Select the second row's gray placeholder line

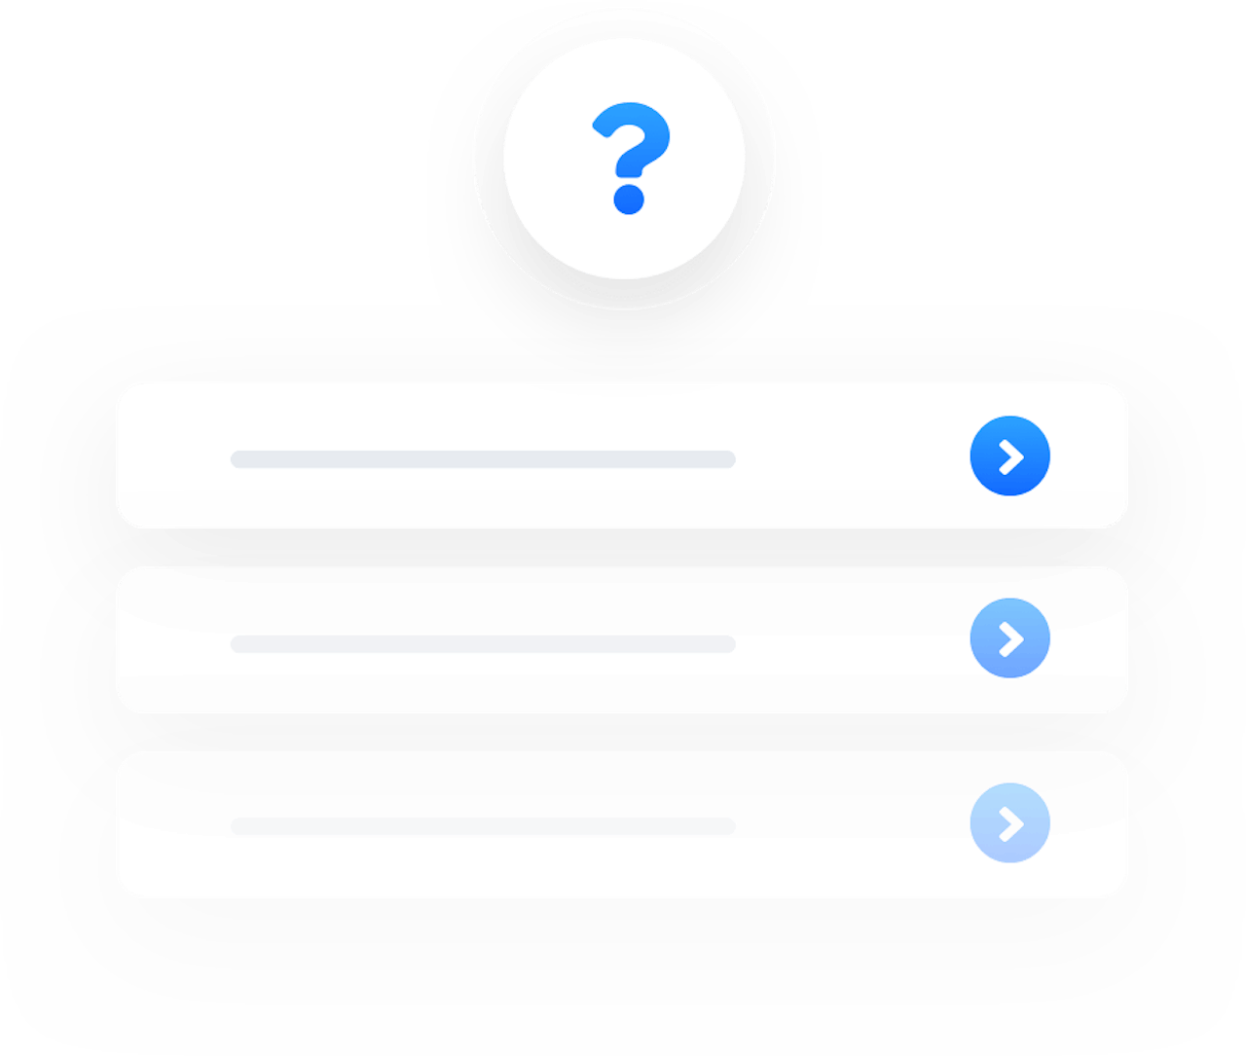point(483,644)
